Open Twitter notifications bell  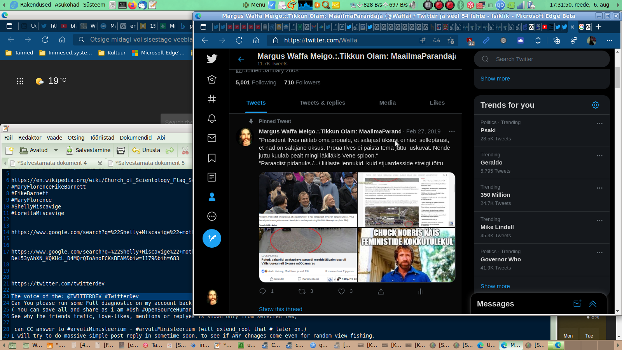[212, 119]
